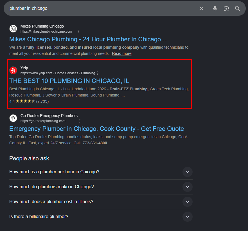
Task: Clear the search box with the X icon
Action: pyautogui.click(x=201, y=8)
